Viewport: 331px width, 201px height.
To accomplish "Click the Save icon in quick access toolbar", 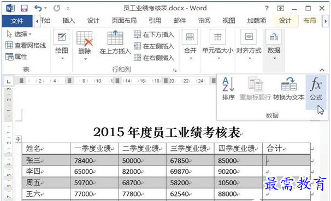I will (24, 8).
